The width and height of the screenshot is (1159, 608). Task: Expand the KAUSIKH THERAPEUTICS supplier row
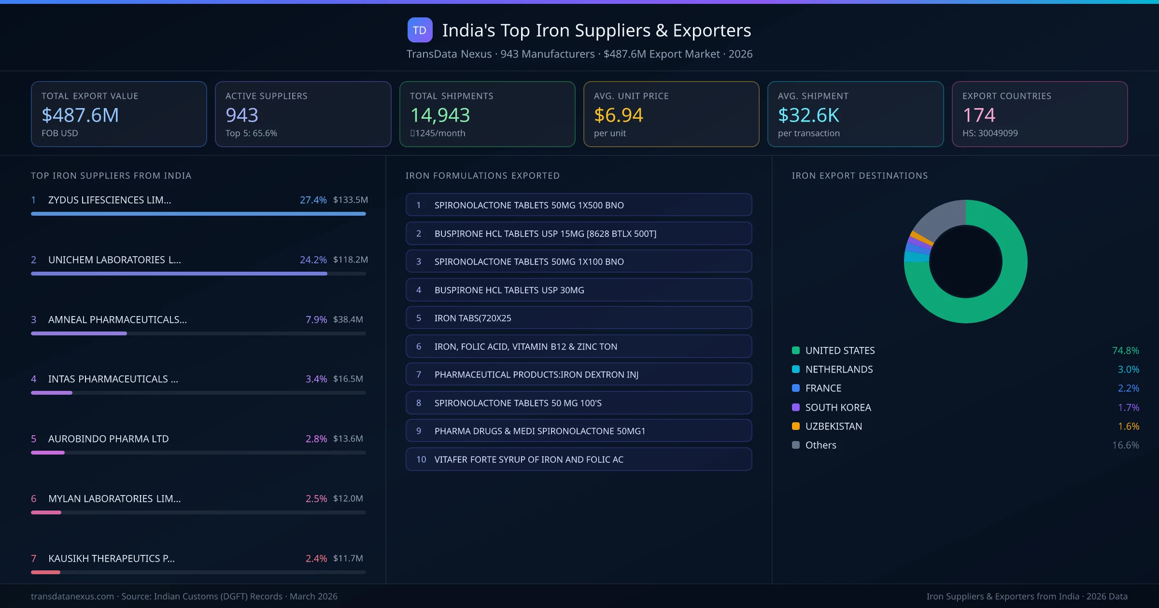(x=111, y=558)
